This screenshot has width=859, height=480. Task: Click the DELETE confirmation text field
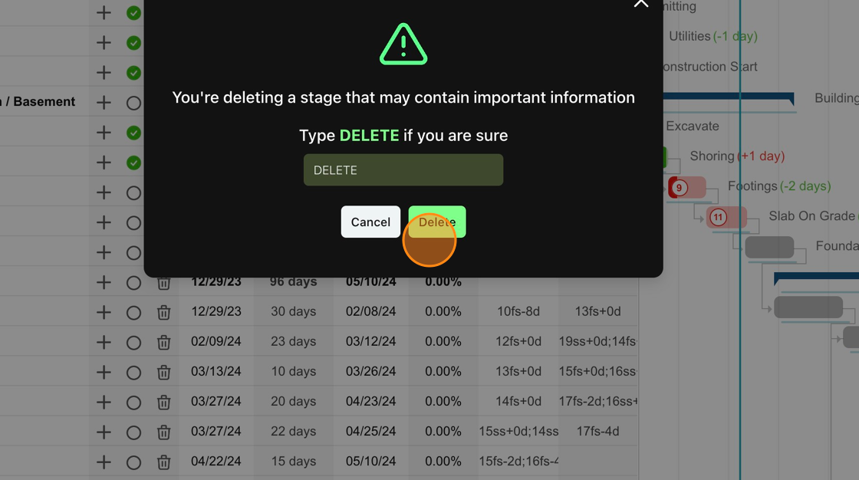pyautogui.click(x=403, y=170)
